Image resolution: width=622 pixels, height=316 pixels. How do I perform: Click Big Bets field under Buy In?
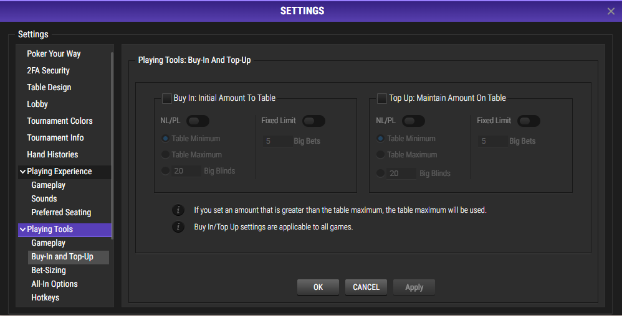click(x=278, y=141)
